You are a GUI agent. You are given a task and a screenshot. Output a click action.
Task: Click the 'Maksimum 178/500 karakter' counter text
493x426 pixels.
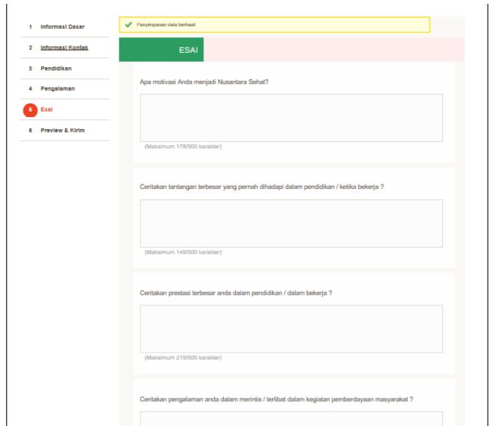click(182, 147)
